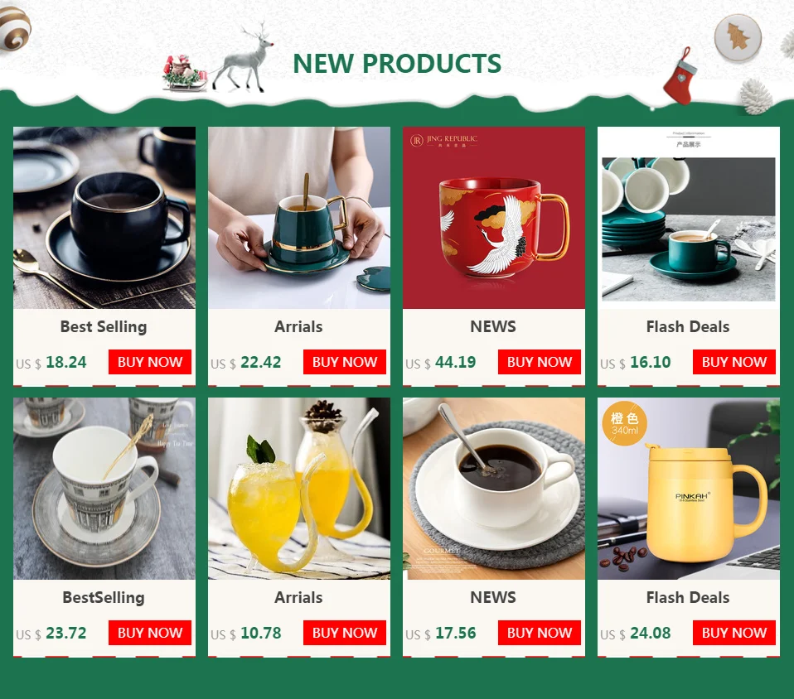Open the green cup with gold handle photo
Viewport: 794px width, 699px height.
[299, 218]
